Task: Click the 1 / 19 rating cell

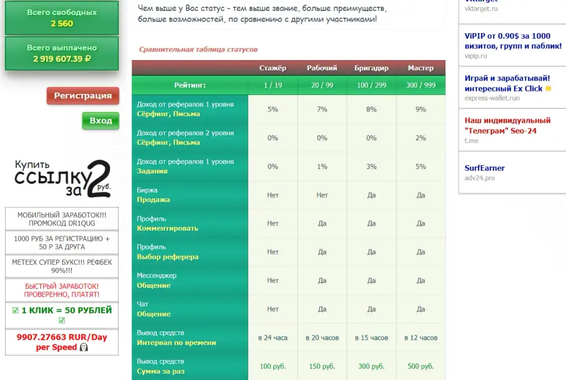Action: 272,85
